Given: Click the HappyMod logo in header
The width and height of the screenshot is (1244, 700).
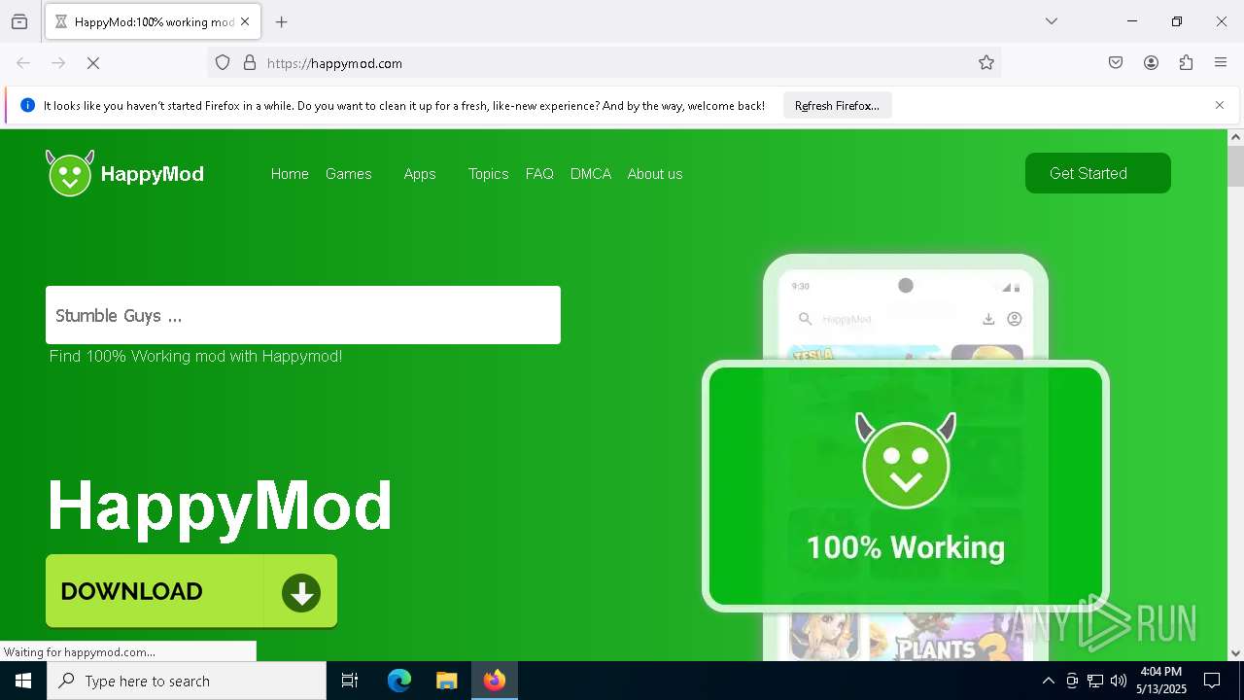Looking at the screenshot, I should [124, 173].
